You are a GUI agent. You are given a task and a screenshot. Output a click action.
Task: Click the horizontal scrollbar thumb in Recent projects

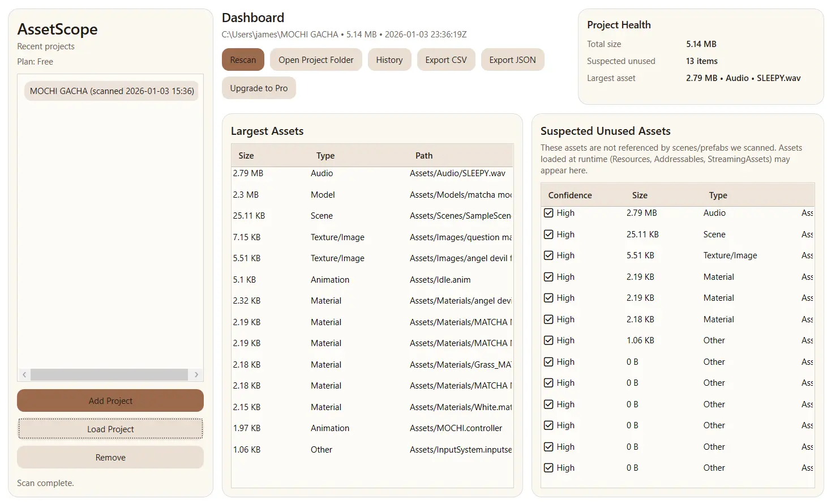109,375
